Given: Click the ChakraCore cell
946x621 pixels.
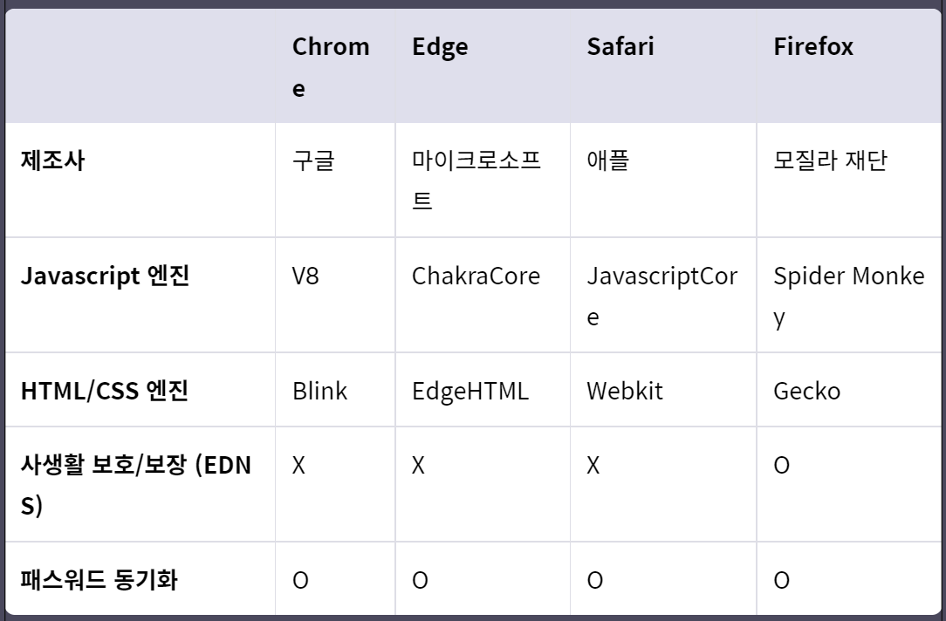Looking at the screenshot, I should 476,276.
